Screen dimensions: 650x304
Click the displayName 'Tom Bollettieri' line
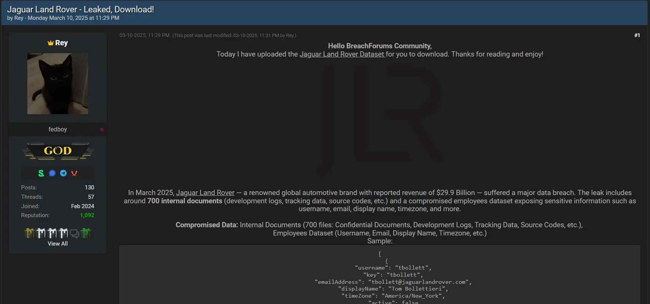point(393,289)
